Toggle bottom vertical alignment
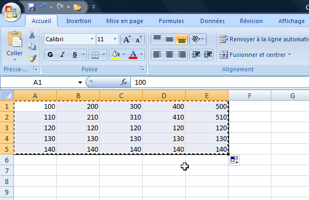Screen dimensions: 309x200 coord(181,39)
